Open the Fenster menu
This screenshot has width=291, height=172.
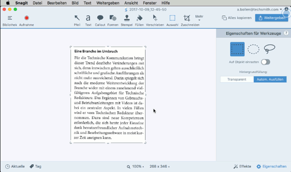pos(150,3)
